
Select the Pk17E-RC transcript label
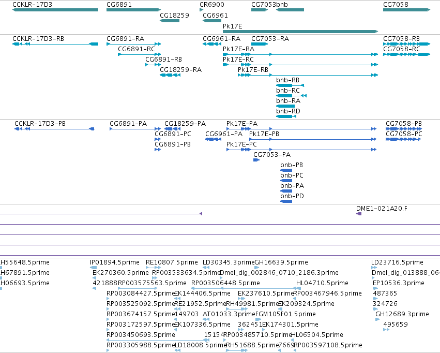238,60
